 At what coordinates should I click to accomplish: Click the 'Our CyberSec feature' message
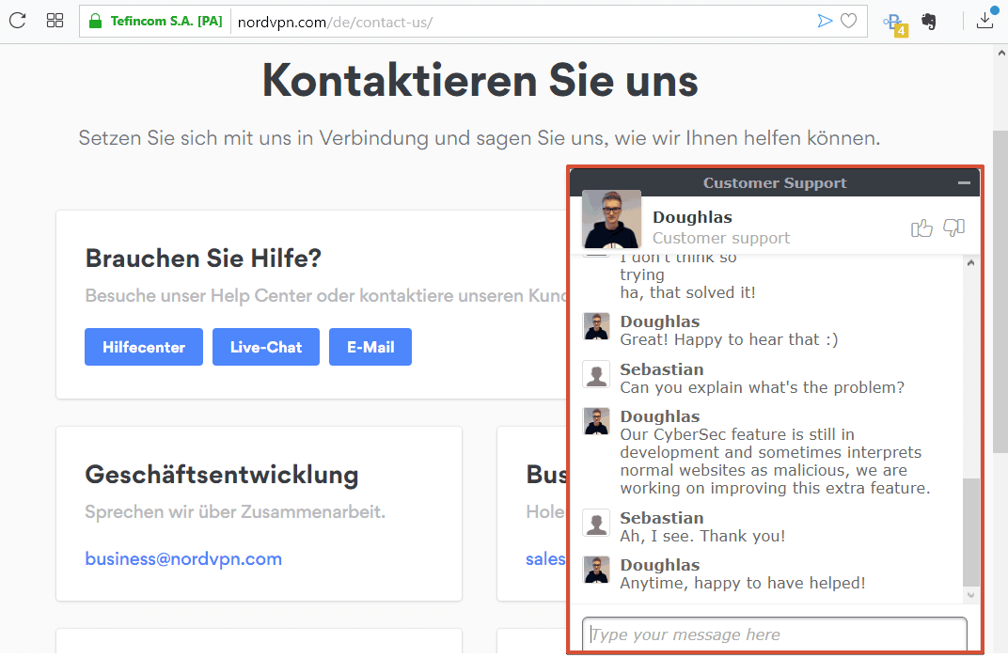775,462
